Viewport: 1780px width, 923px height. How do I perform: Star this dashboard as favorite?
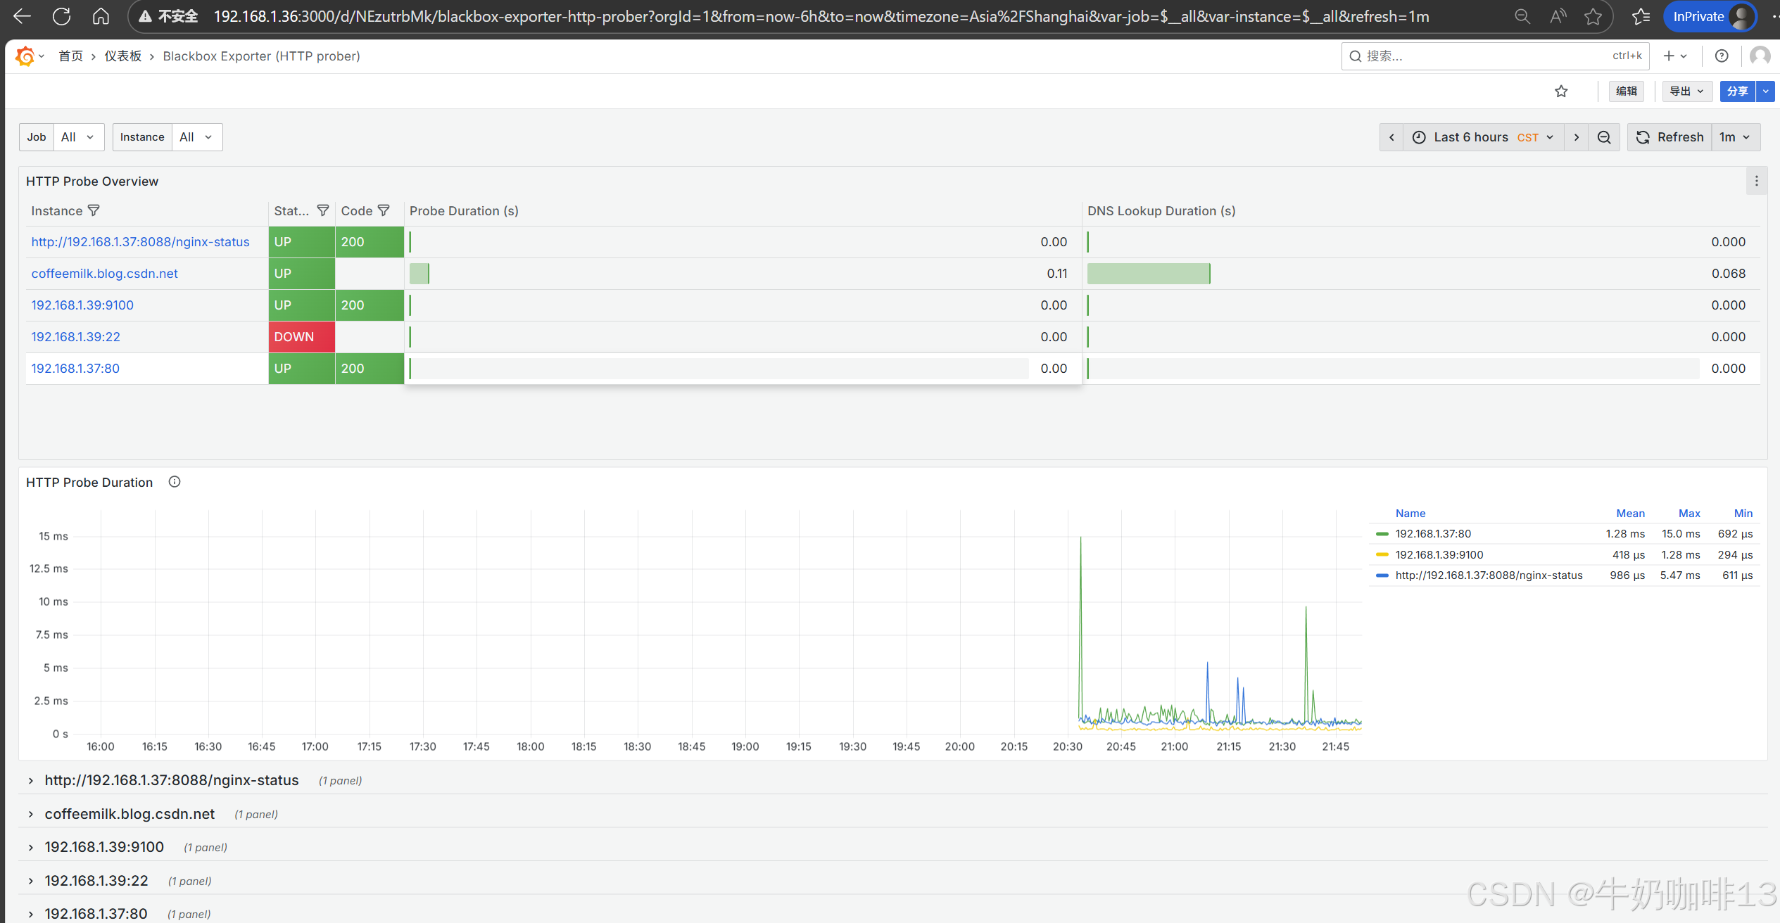coord(1561,91)
